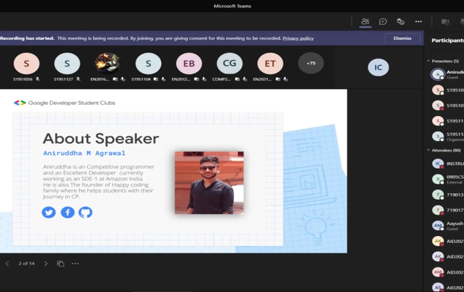Click the camera-off icon beside S1951104
Screen dimensions: 464x292
[x=156, y=79]
